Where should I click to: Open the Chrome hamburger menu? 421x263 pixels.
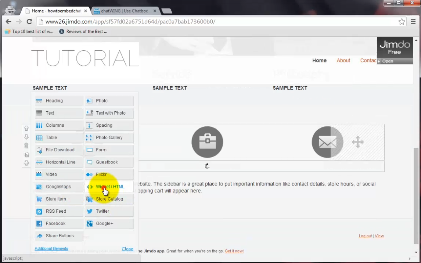(x=413, y=21)
